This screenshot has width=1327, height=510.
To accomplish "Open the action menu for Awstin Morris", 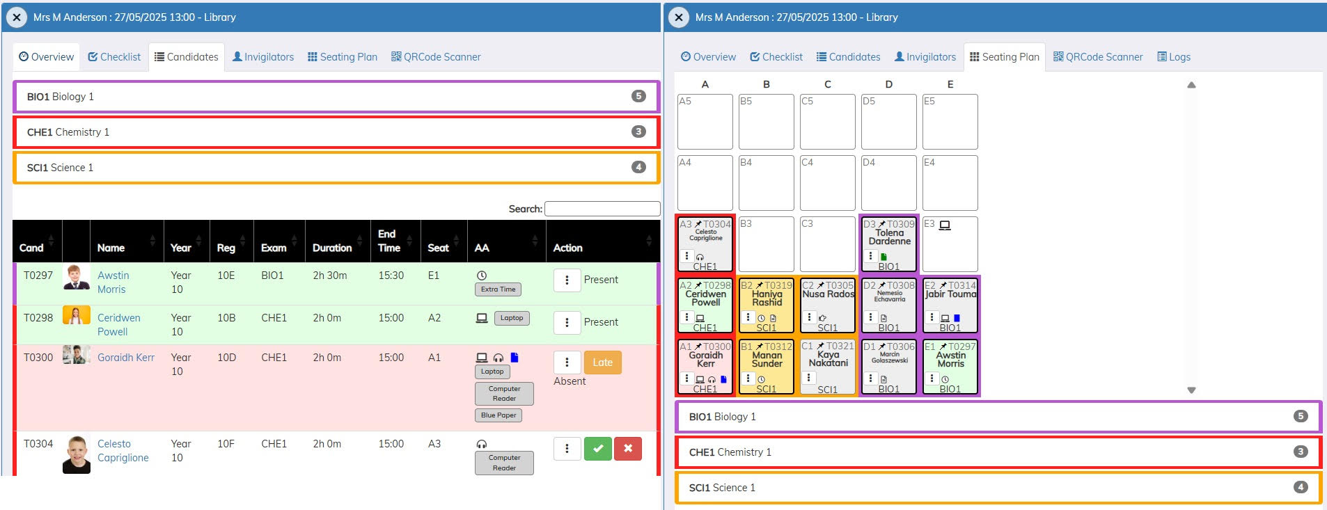I will (567, 280).
